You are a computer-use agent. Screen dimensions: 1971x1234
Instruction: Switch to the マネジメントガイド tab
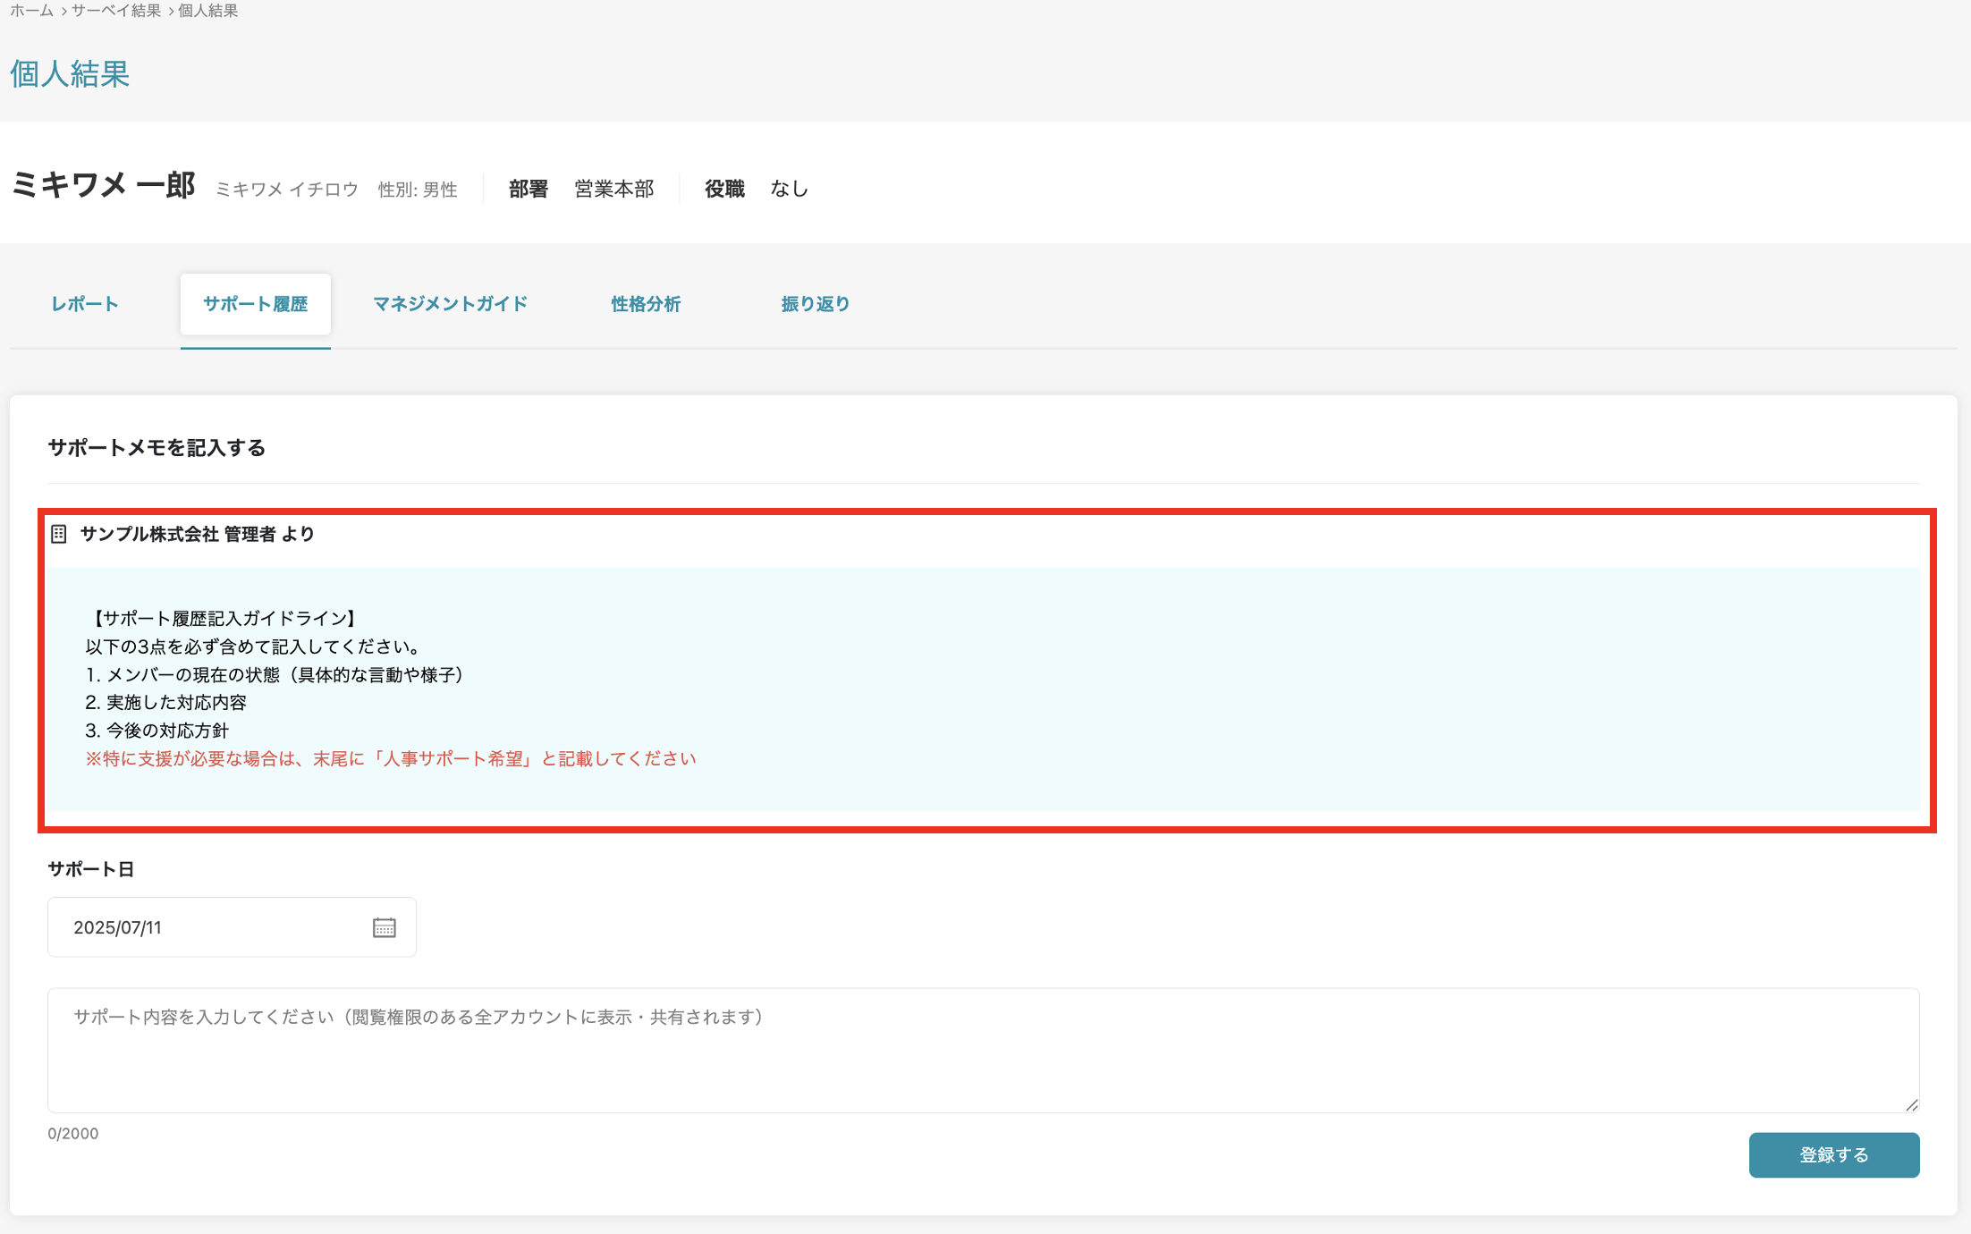450,304
